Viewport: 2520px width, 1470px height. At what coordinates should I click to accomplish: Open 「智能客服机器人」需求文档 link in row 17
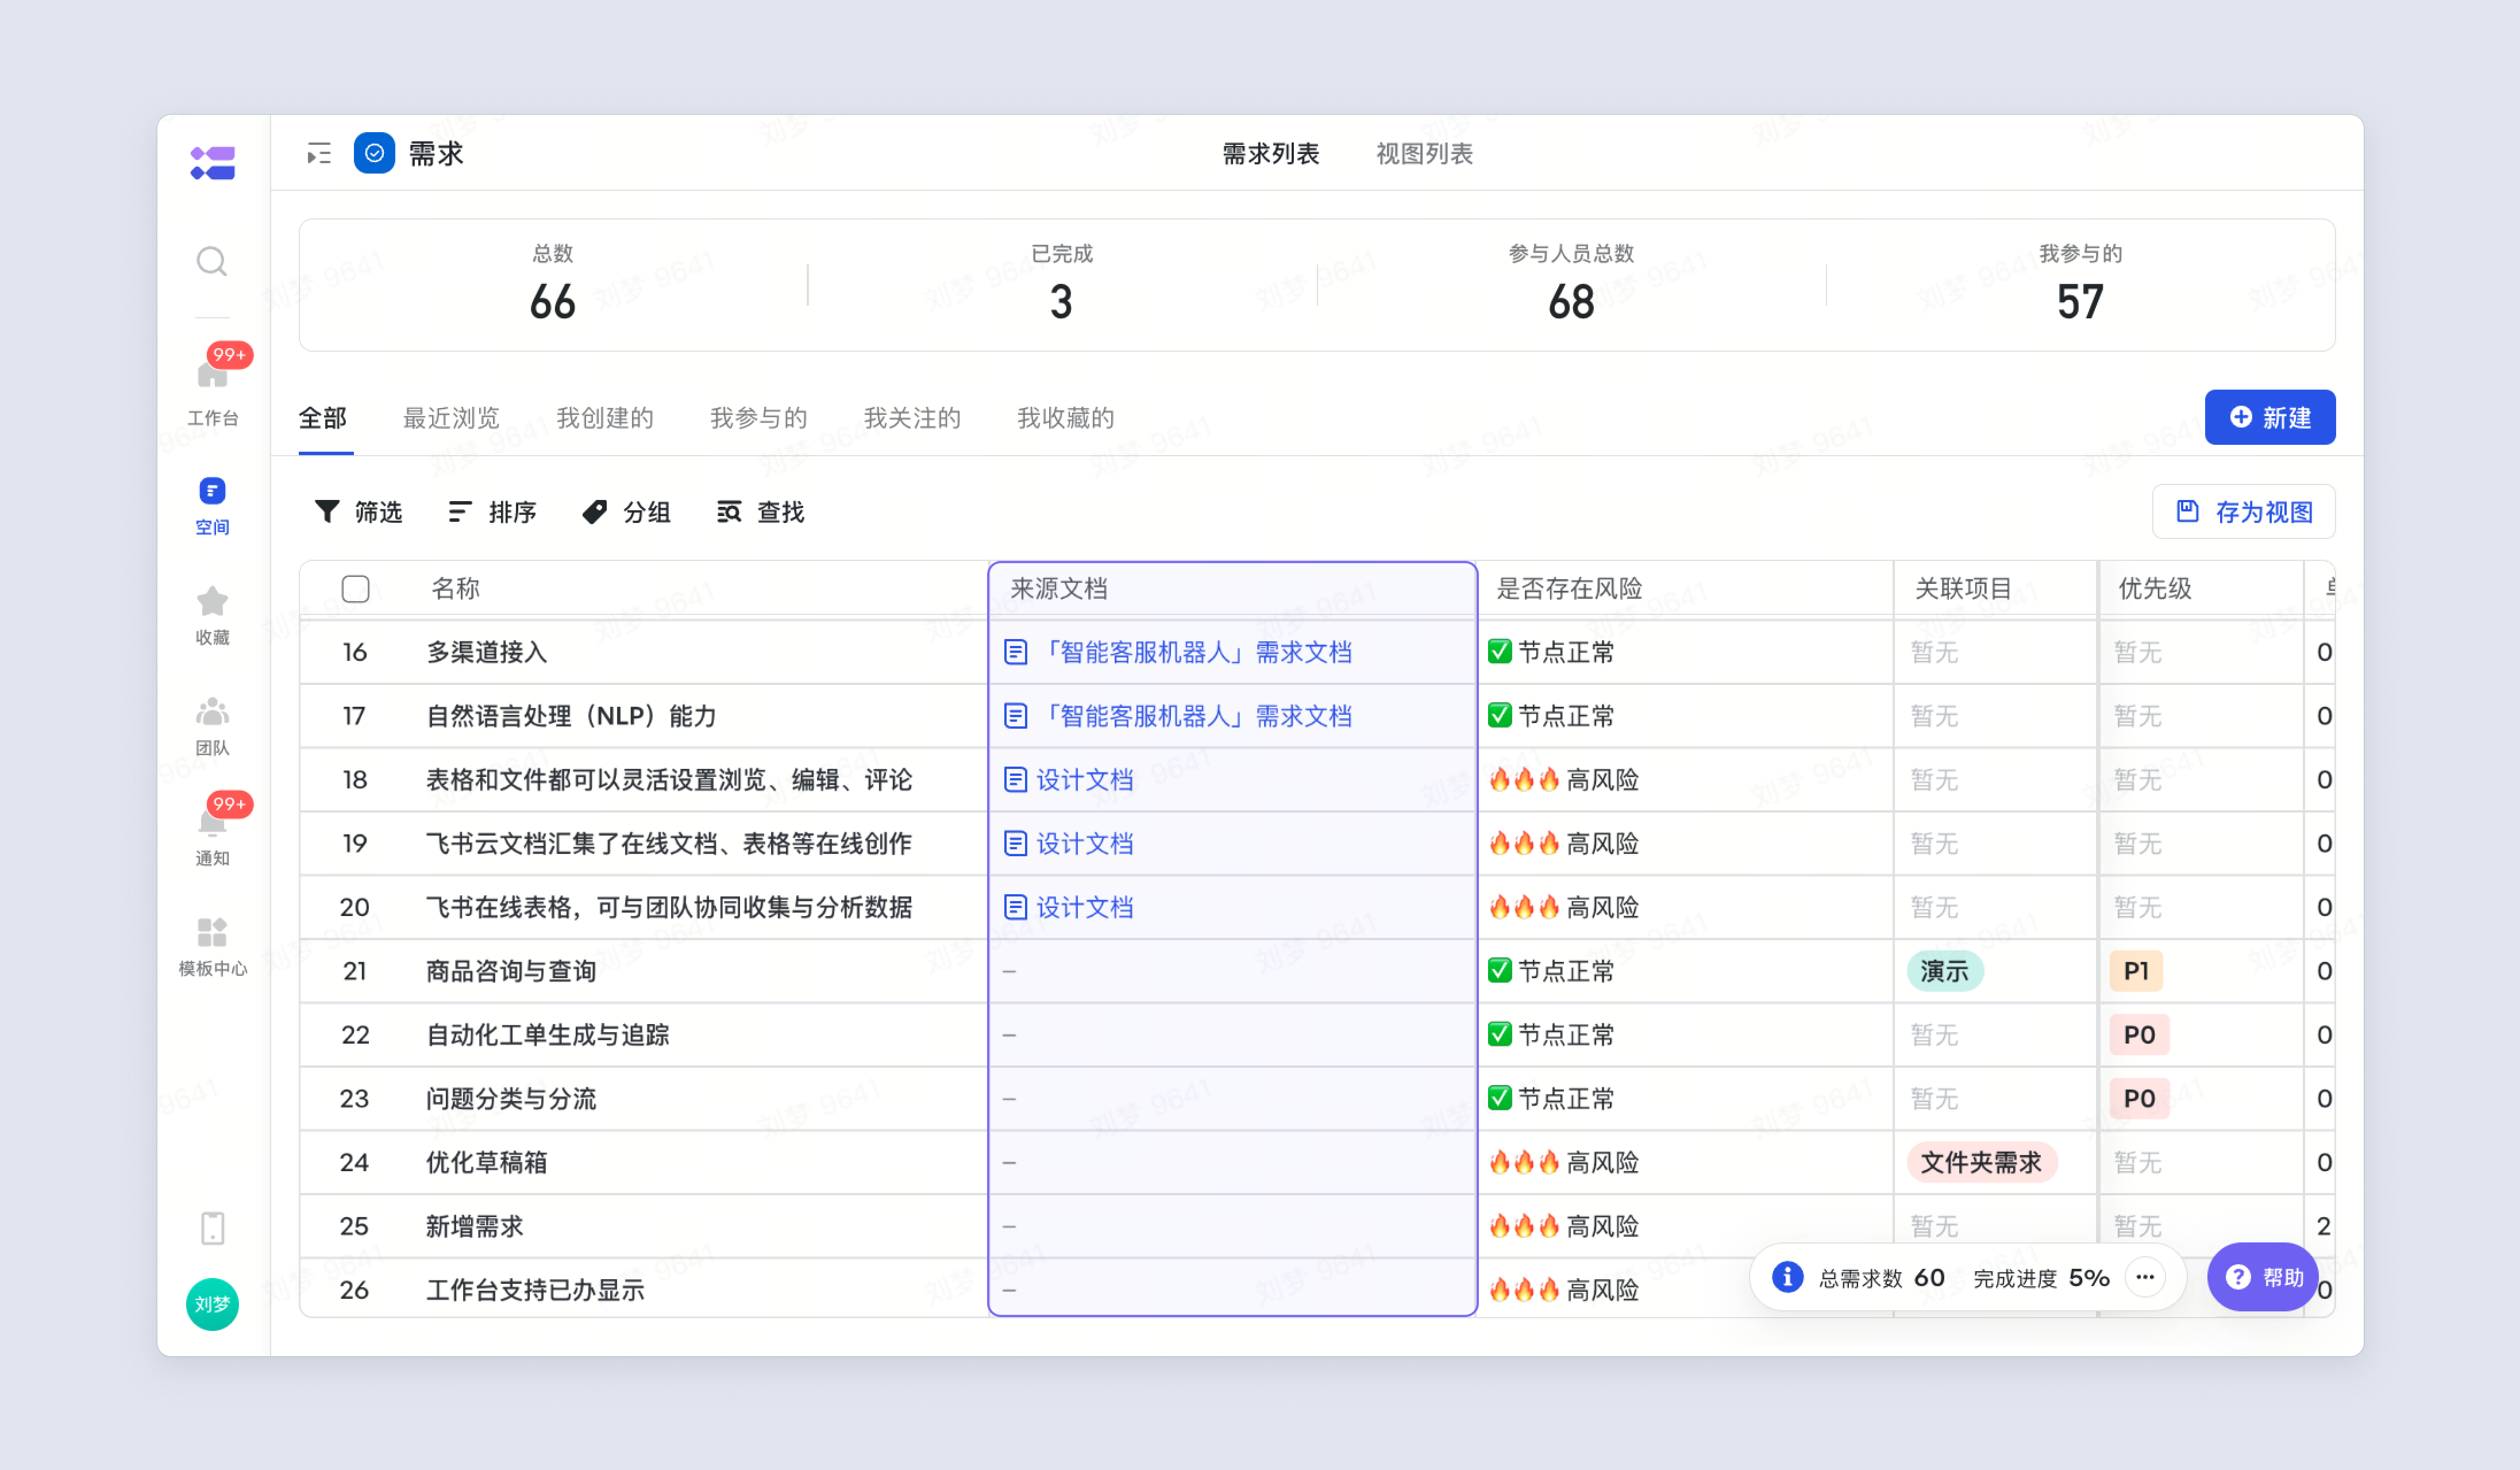(x=1194, y=716)
